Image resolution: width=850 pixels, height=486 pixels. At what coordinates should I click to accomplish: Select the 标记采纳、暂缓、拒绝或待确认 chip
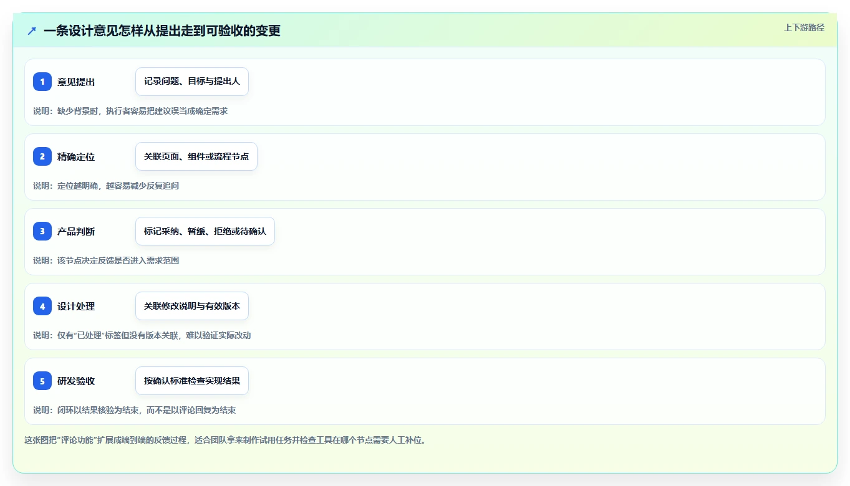pyautogui.click(x=205, y=231)
